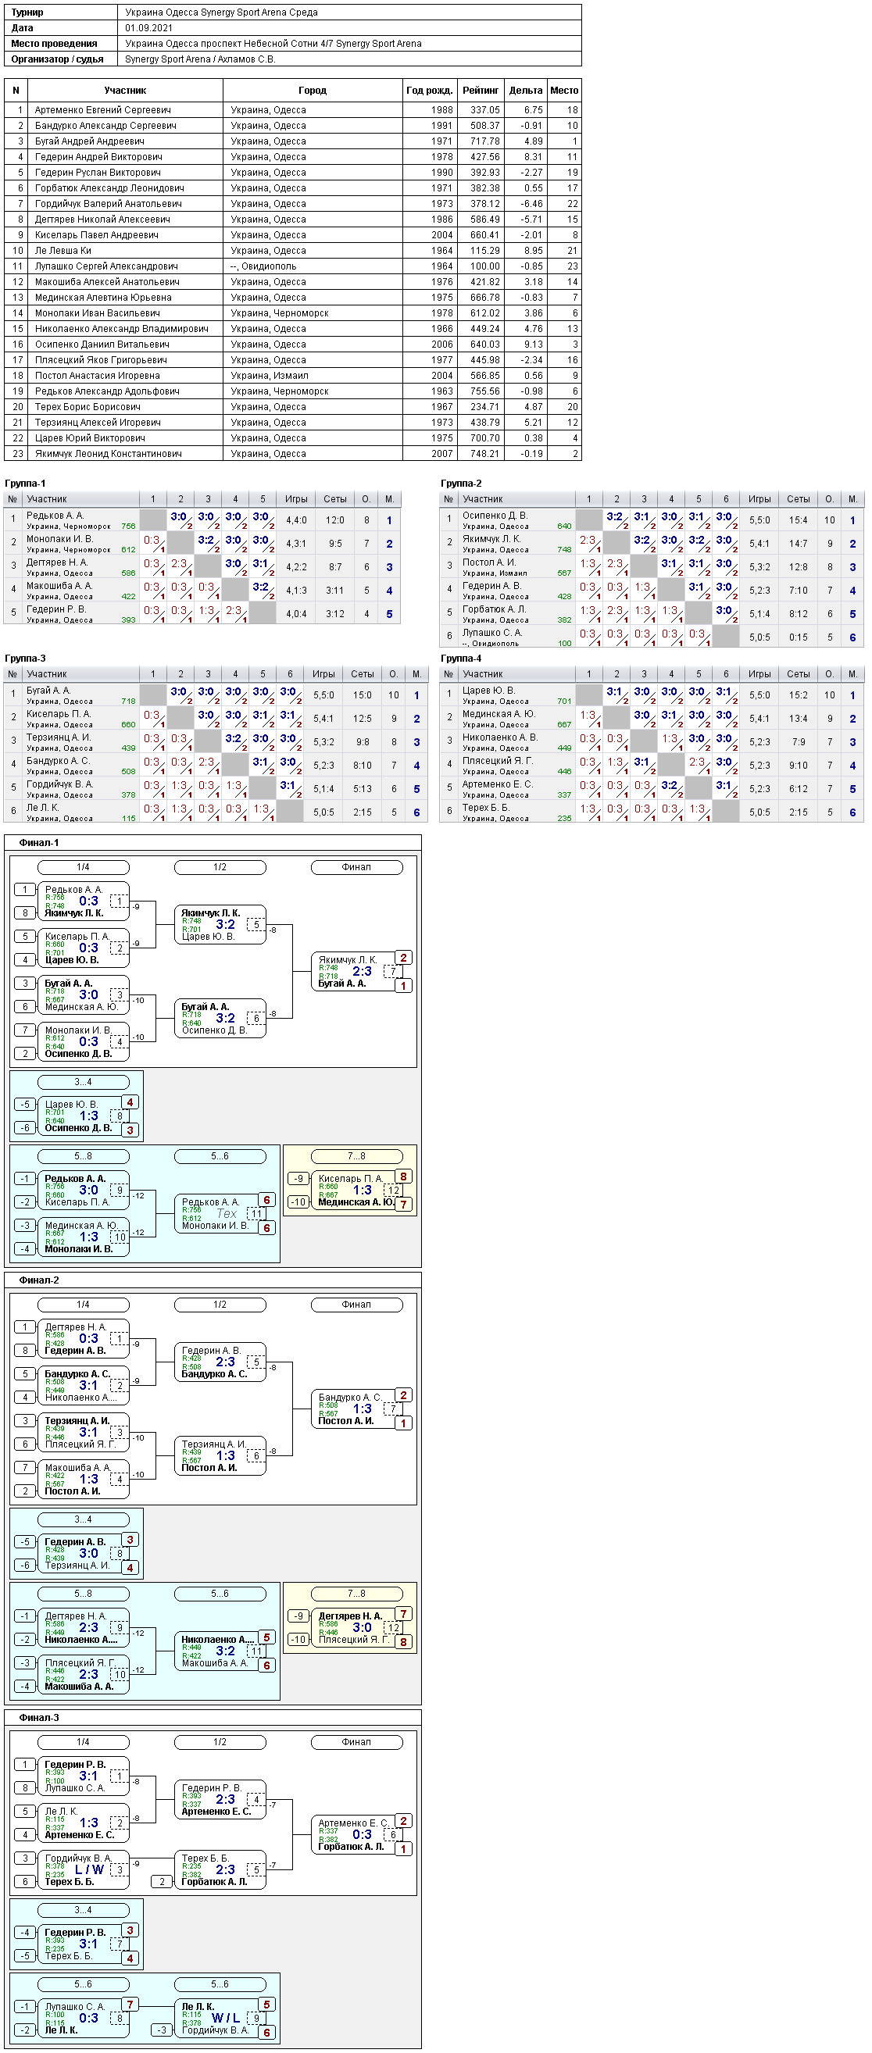The height and width of the screenshot is (2053, 872).
Task: Click the date value 01.09.2021
Action: (149, 28)
